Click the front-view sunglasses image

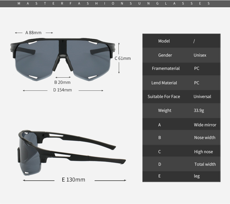click(x=63, y=60)
